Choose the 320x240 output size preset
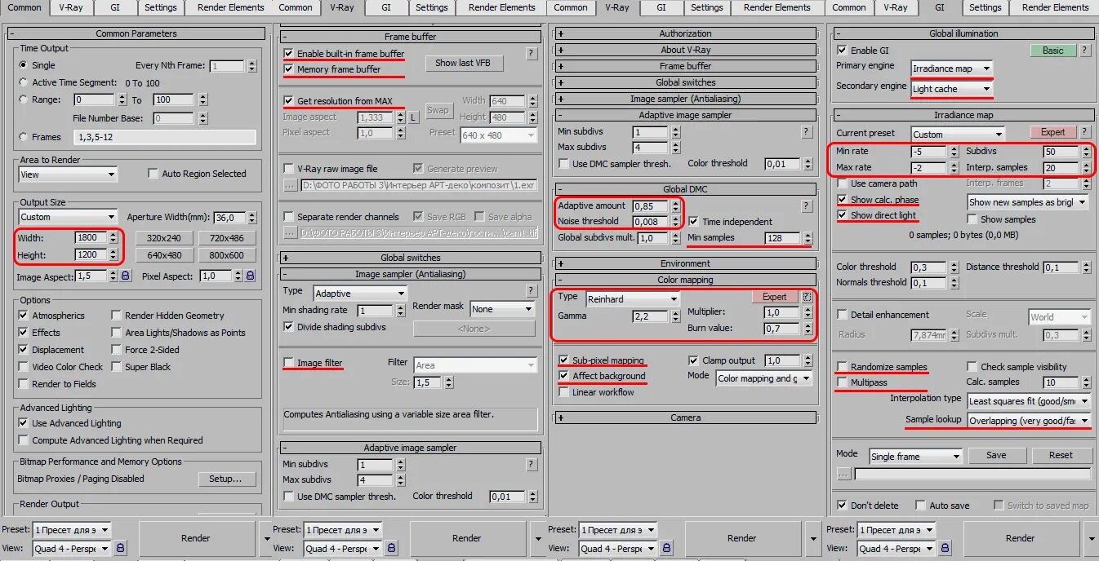1099x561 pixels. click(164, 238)
